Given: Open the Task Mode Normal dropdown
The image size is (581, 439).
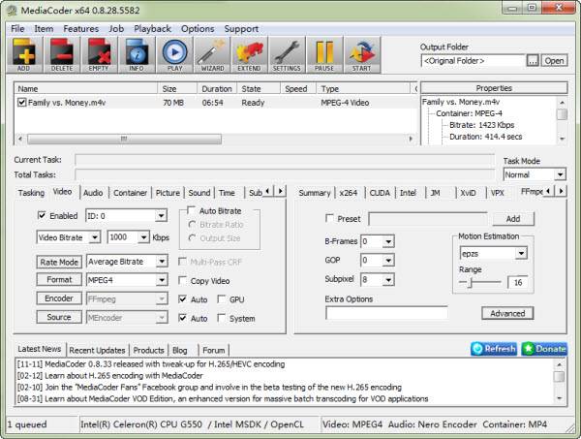Looking at the screenshot, I should coord(560,174).
